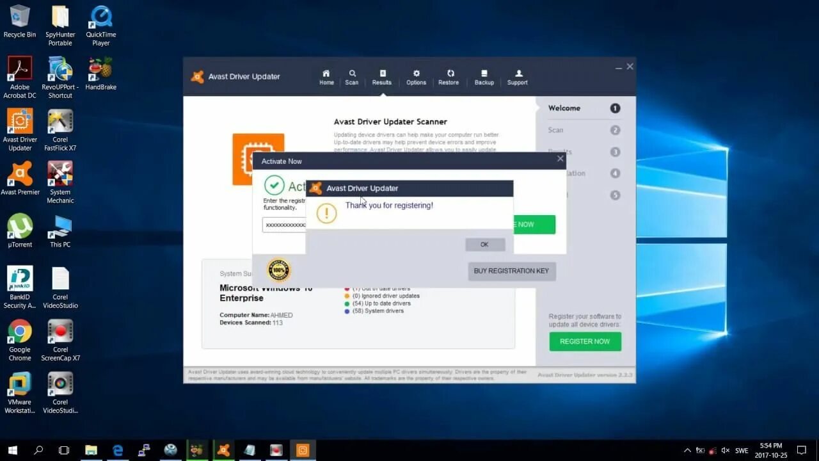Viewport: 819px width, 461px height.
Task: Select This PC desktop icon
Action: 60,230
